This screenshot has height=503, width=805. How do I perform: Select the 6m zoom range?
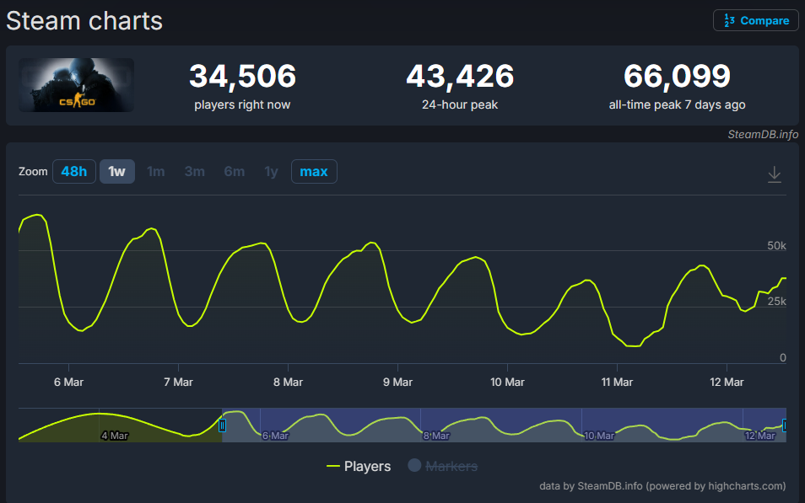click(x=234, y=171)
